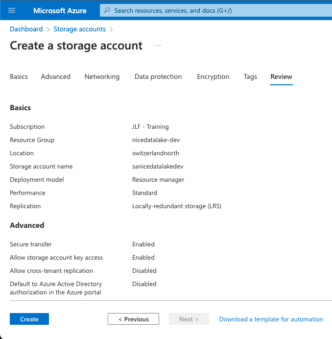Image resolution: width=332 pixels, height=339 pixels.
Task: Select the Locally-redundant storage (LRS) value
Action: [177, 206]
